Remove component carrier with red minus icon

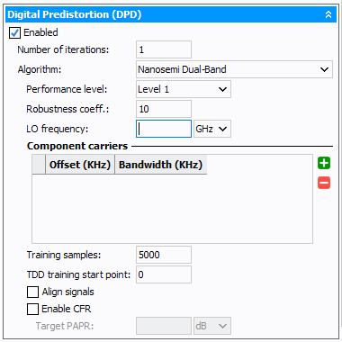324,183
